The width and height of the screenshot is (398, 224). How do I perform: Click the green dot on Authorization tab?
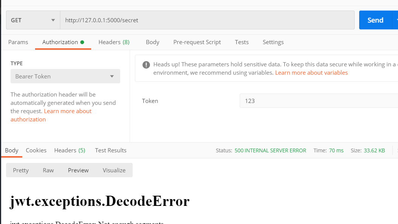82,42
